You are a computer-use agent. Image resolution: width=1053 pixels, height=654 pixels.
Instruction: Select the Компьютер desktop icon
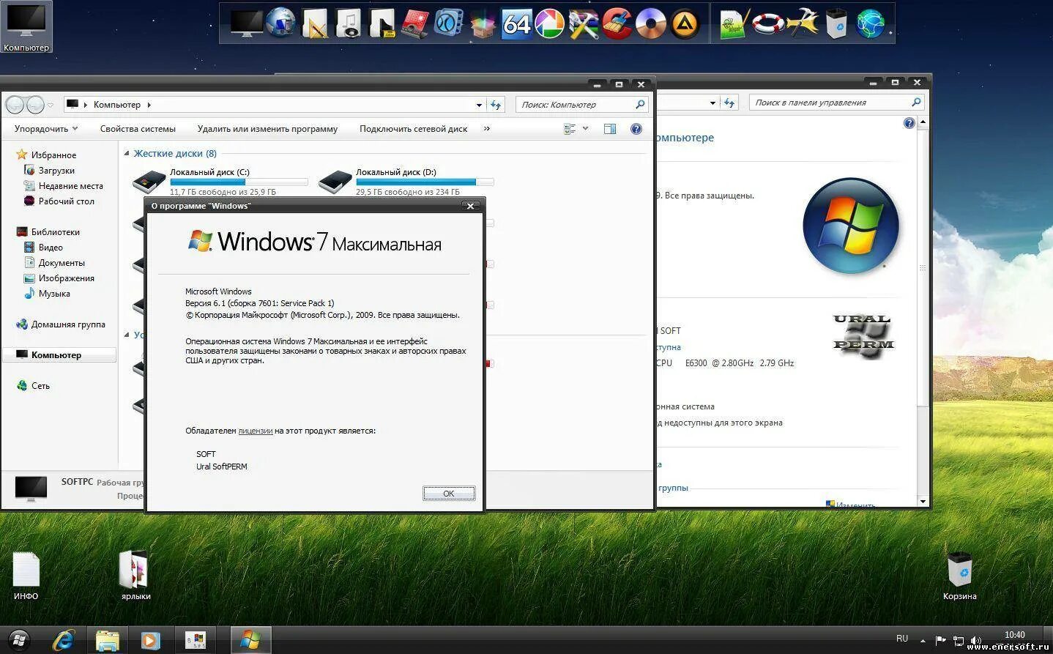coord(26,27)
